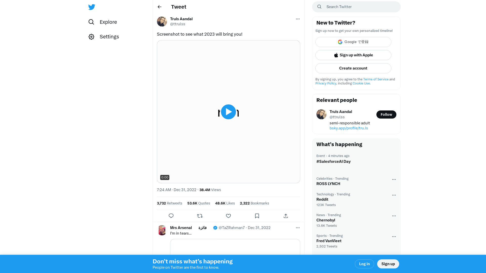
Task: Click the bookmark icon on tweet
Action: click(257, 216)
